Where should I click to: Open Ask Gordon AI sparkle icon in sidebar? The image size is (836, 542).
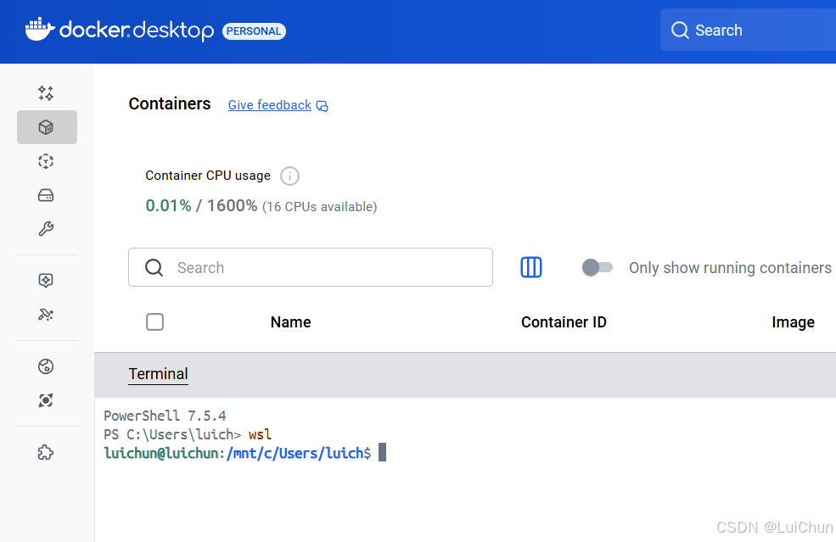pos(46,93)
